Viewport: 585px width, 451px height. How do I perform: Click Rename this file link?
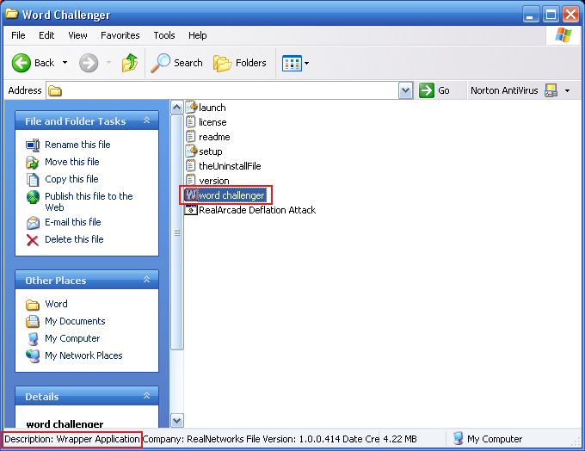tap(77, 145)
